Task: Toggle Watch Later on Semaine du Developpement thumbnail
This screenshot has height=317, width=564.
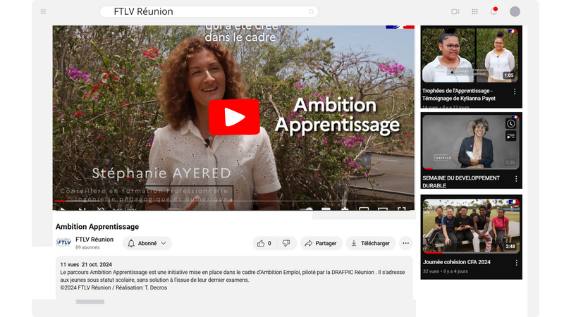Action: pyautogui.click(x=510, y=124)
